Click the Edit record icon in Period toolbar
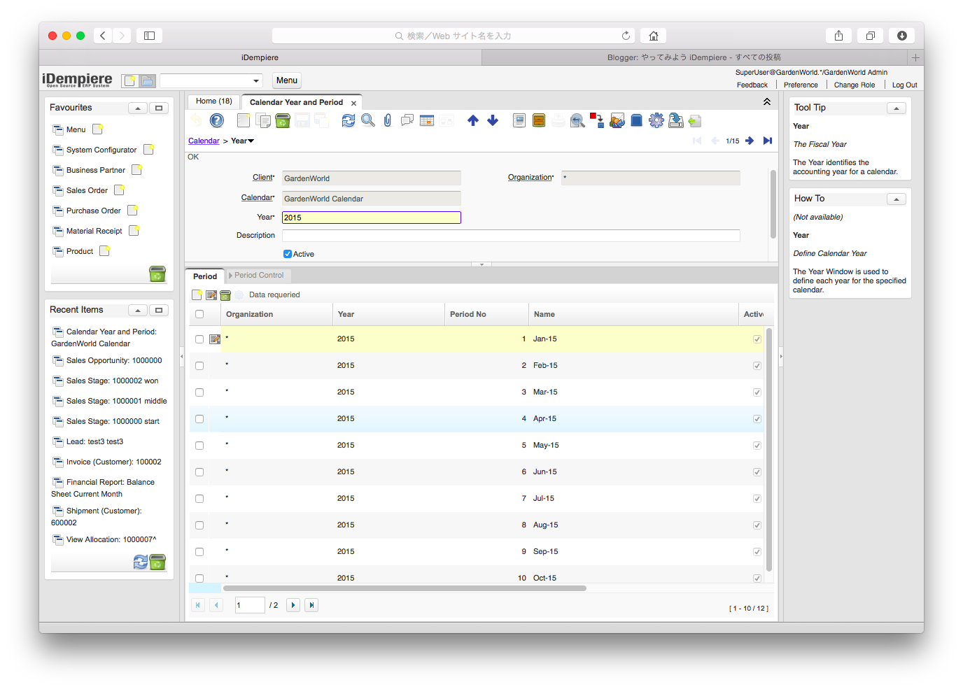Image resolution: width=963 pixels, height=689 pixels. 211,294
